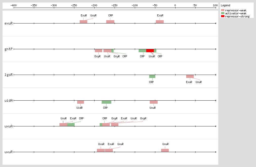Click the UidR label
The image size is (256, 167).
[x=79, y=108]
